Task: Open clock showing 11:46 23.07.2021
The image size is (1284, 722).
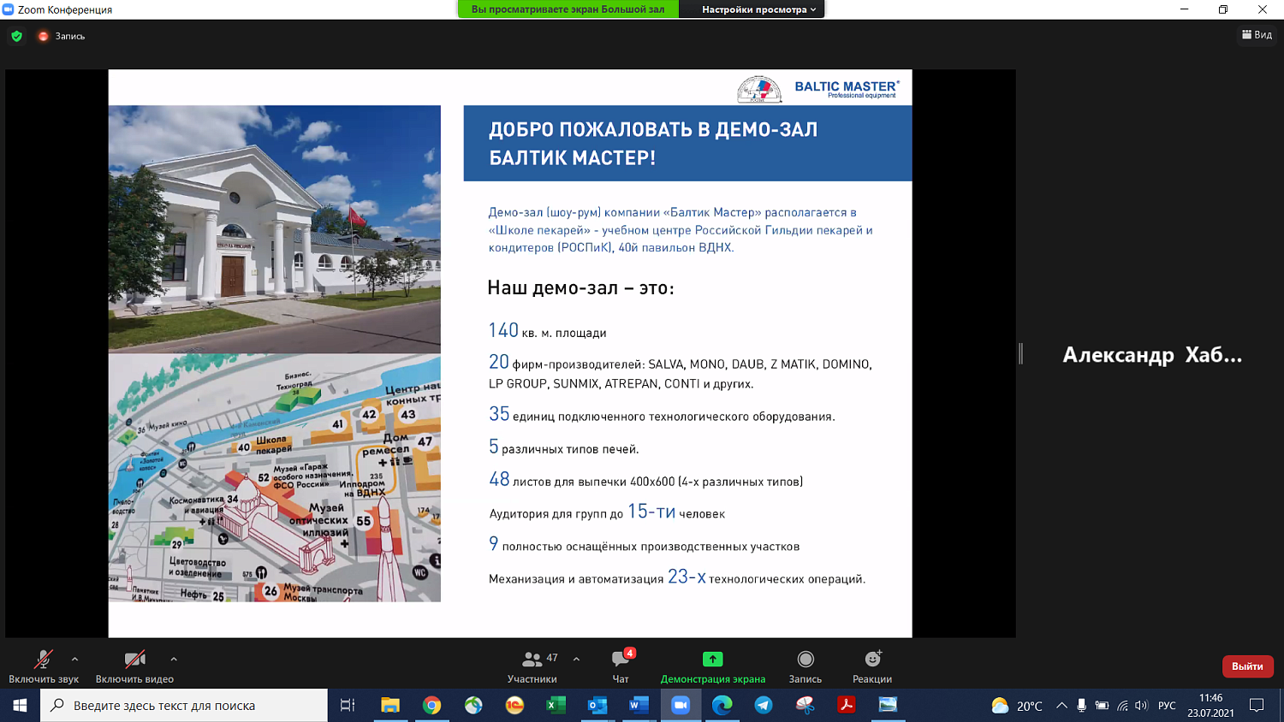Action: click(1210, 706)
